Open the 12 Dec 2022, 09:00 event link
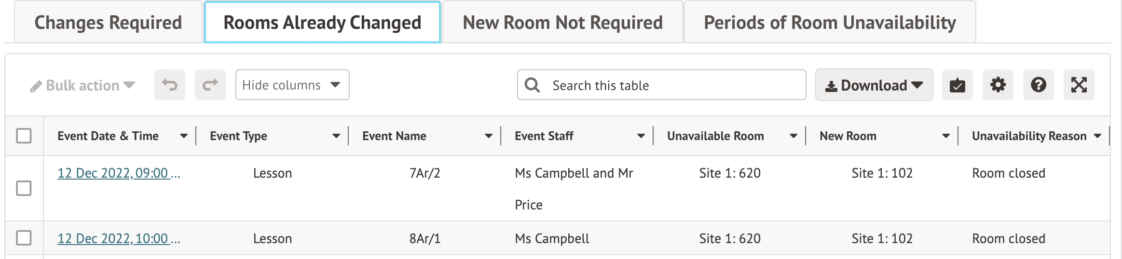Viewport: 1122px width, 259px height. (x=118, y=173)
